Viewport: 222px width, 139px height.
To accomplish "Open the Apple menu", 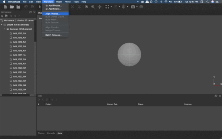I will (x=4, y=2).
